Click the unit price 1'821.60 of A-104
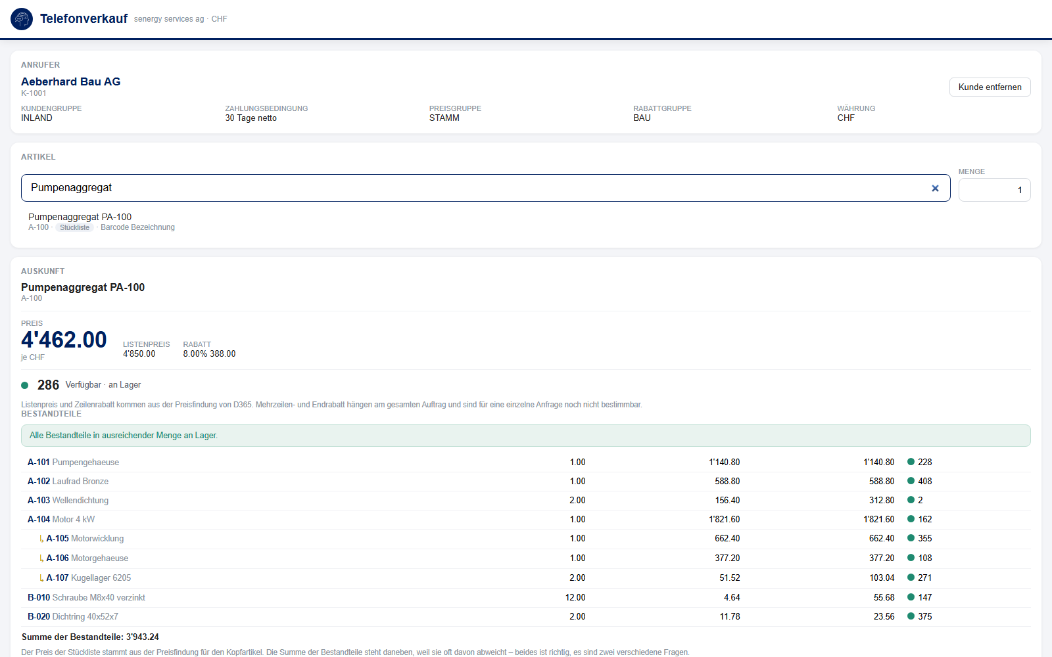The height and width of the screenshot is (657, 1052). pyautogui.click(x=724, y=519)
